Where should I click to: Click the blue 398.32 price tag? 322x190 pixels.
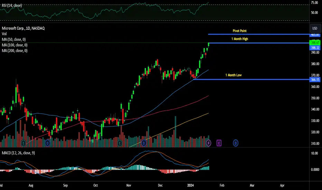tap(315, 48)
